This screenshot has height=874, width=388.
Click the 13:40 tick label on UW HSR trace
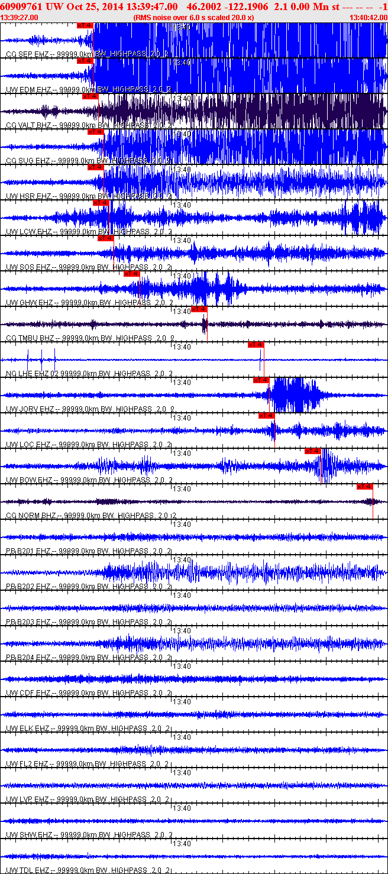[x=182, y=170]
